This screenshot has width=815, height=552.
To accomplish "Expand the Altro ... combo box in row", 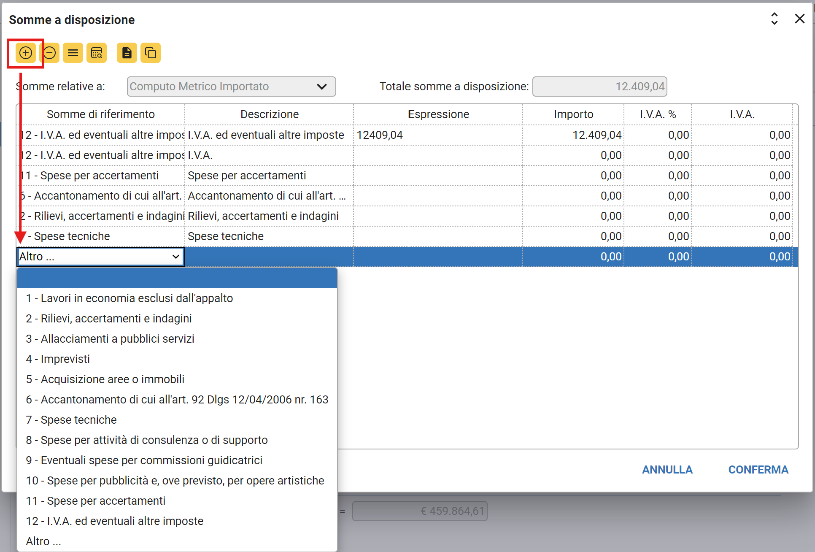I will pos(175,257).
